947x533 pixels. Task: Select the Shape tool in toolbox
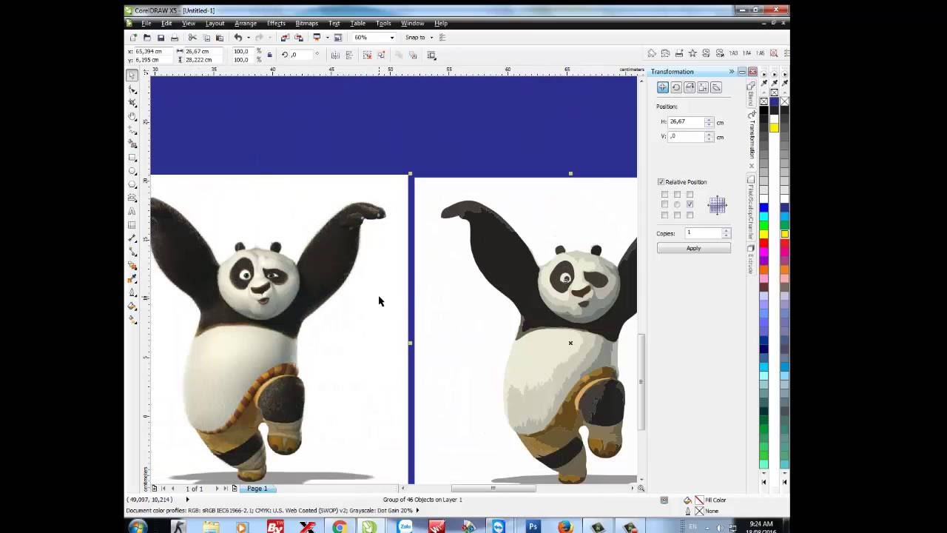[132, 89]
